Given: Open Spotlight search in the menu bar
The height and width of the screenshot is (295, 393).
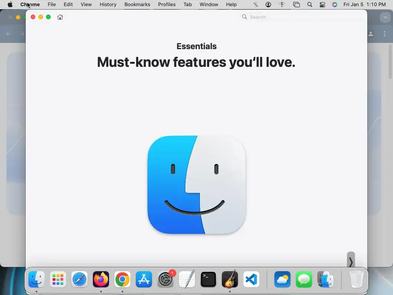Looking at the screenshot, I should pyautogui.click(x=310, y=5).
